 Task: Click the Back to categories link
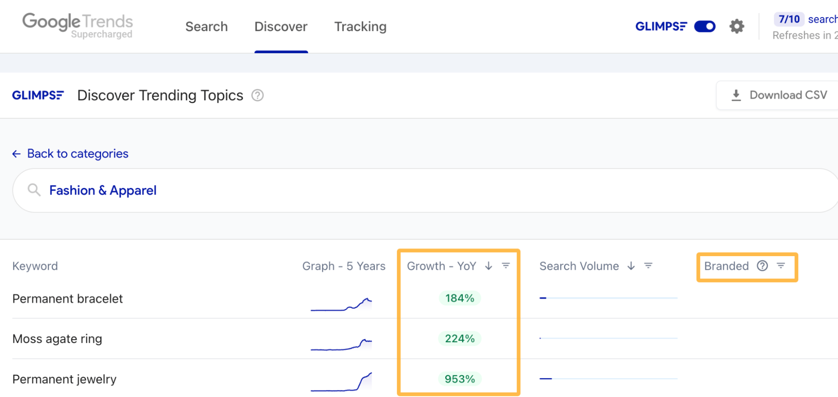[78, 153]
